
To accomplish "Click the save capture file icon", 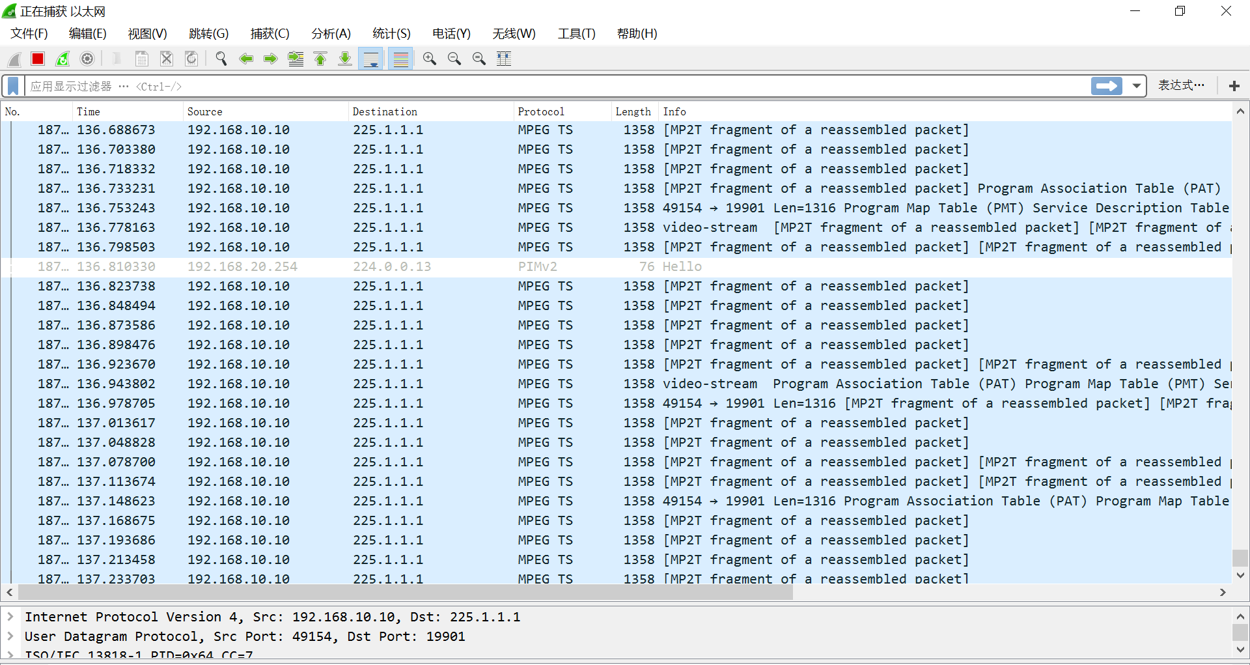I will click(x=141, y=59).
